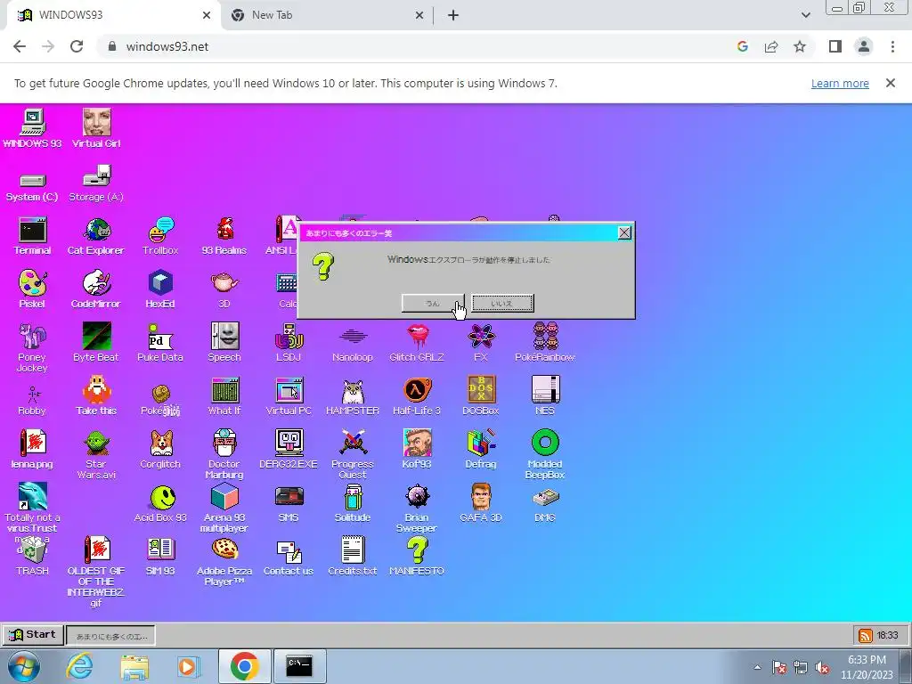The height and width of the screenshot is (684, 912).
Task: Open the Windows 93 Start menu
Action: [x=33, y=634]
